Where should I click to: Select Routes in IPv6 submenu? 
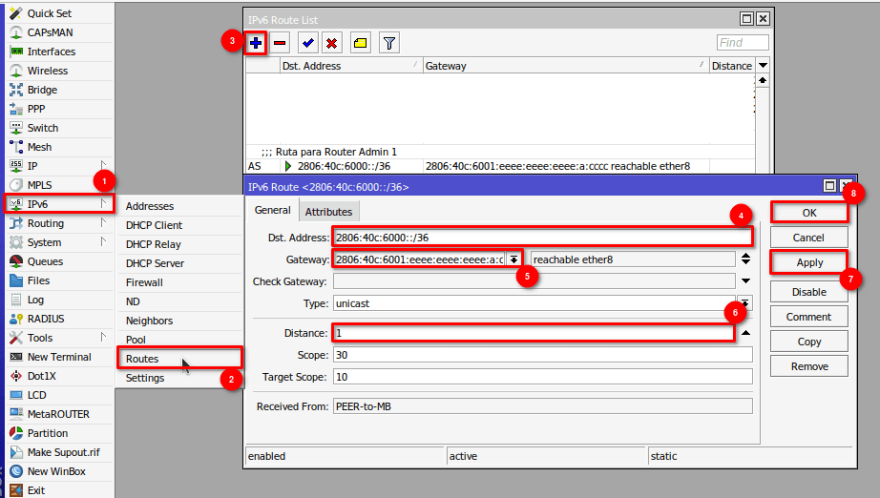142,359
